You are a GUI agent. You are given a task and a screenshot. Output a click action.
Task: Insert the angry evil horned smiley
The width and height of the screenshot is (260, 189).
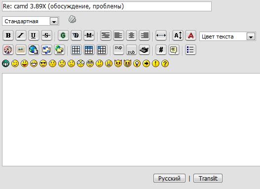pyautogui.click(x=118, y=64)
